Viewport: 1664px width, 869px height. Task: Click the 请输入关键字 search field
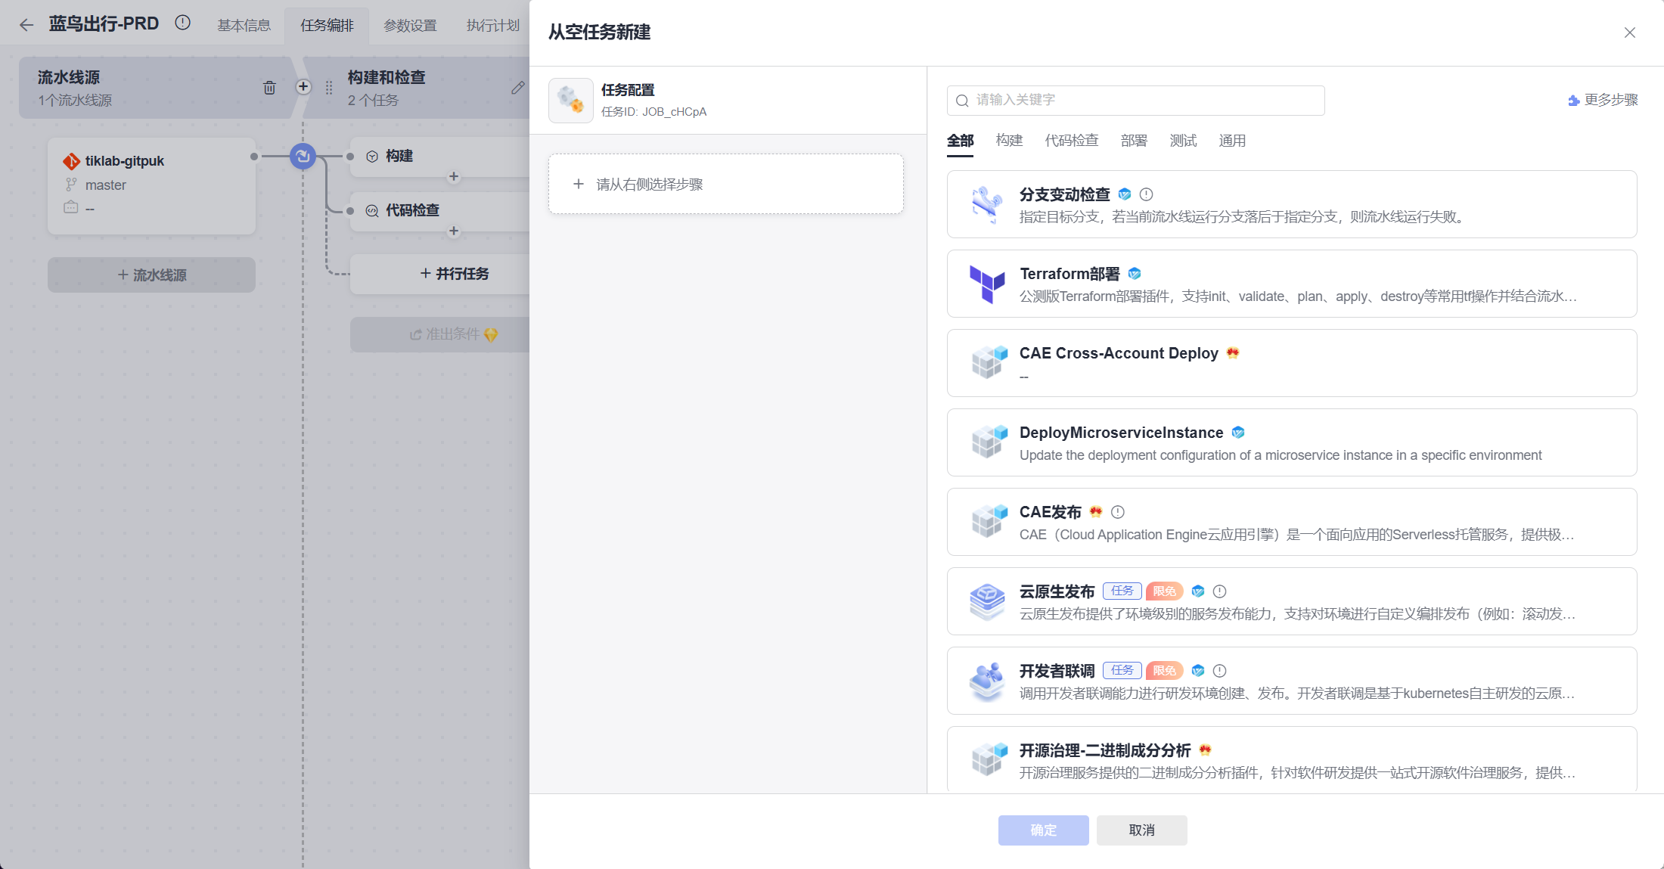(1135, 100)
